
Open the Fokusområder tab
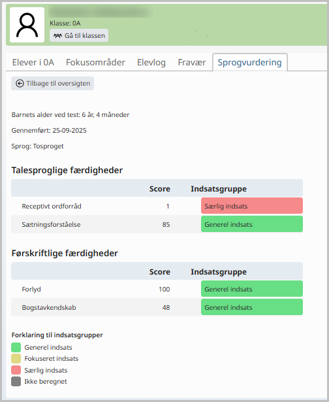coord(95,62)
